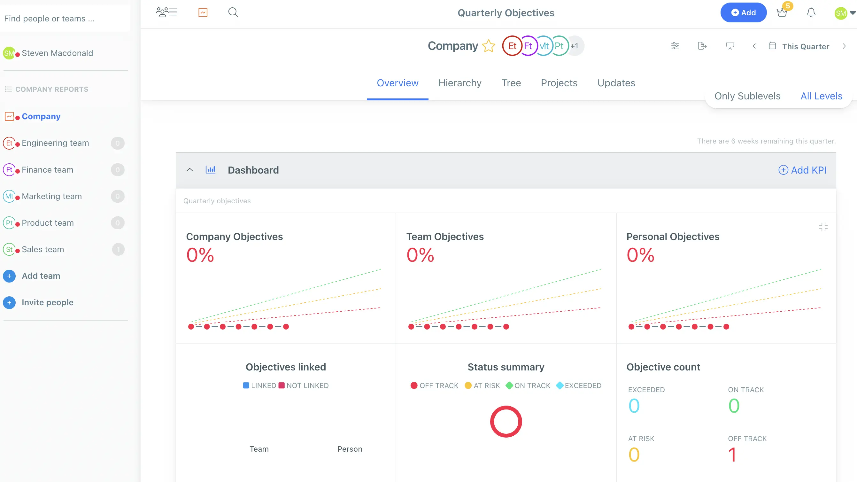The image size is (857, 482).
Task: Open the people and teams list icon
Action: click(167, 13)
